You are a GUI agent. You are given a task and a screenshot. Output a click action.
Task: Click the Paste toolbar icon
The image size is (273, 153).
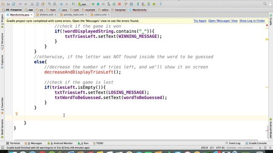(x=43, y=4)
